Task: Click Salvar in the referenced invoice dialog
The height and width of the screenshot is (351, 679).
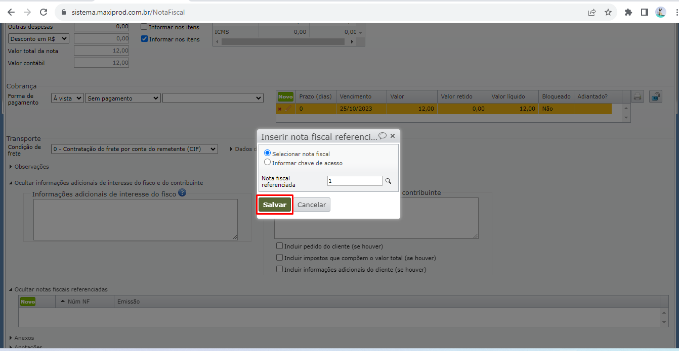Action: 274,205
